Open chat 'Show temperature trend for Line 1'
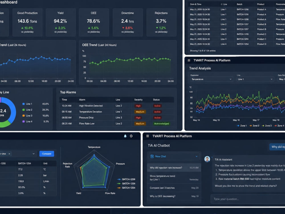The height and width of the screenshot is (214, 285). [174, 178]
